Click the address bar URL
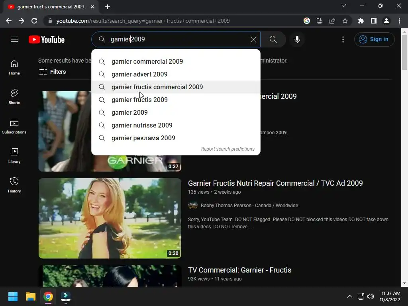The height and width of the screenshot is (306, 408). pos(143,21)
